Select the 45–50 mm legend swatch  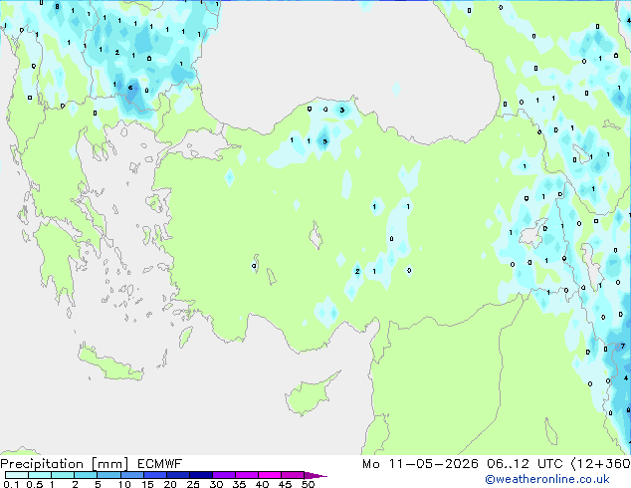[x=293, y=475]
